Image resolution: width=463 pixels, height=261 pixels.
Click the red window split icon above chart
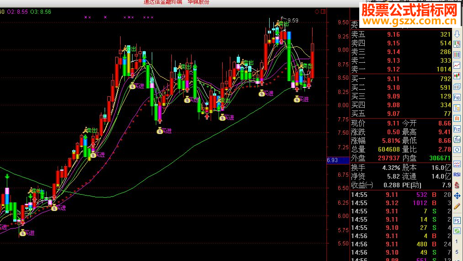click(x=323, y=11)
